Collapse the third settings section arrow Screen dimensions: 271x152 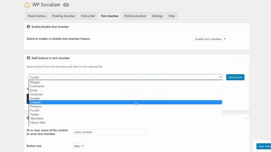tap(246, 118)
